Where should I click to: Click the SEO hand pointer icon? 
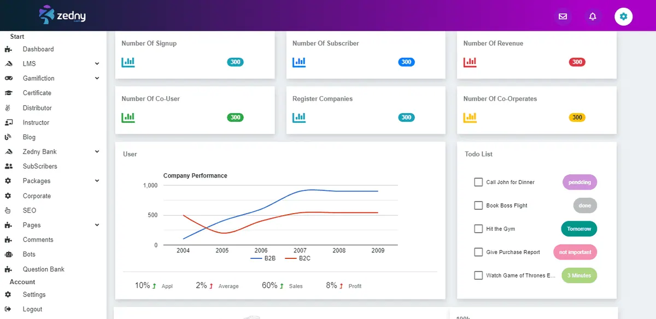click(x=8, y=210)
